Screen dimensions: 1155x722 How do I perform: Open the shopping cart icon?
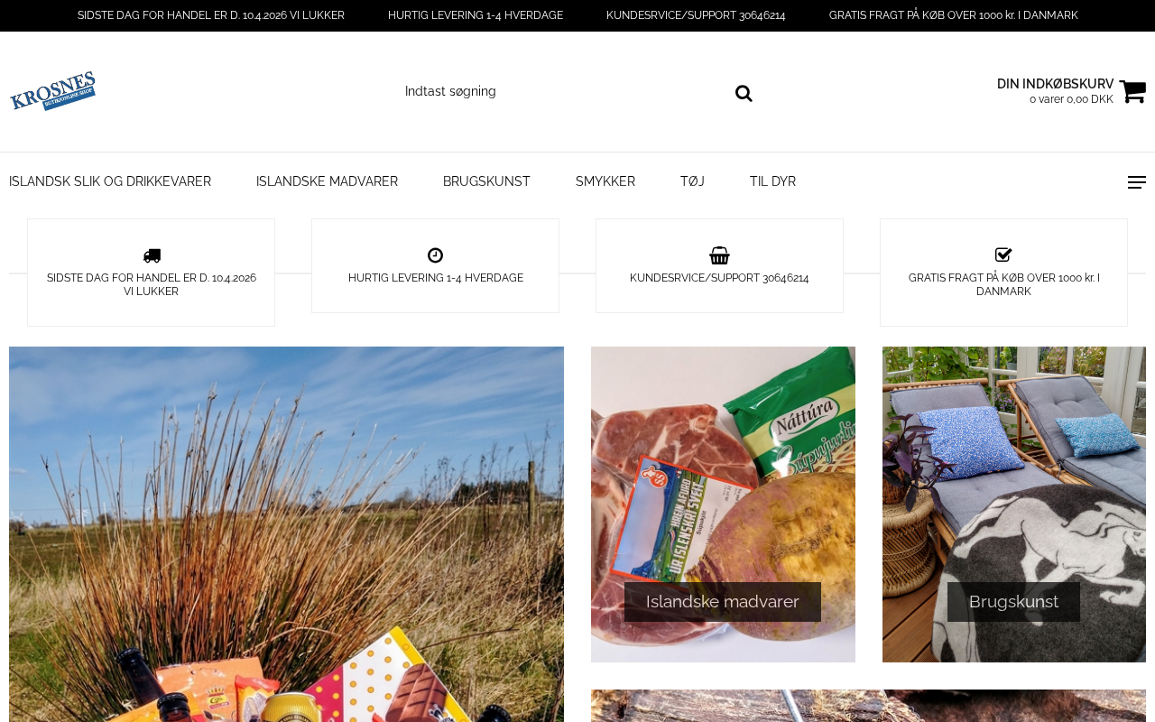pyautogui.click(x=1132, y=91)
